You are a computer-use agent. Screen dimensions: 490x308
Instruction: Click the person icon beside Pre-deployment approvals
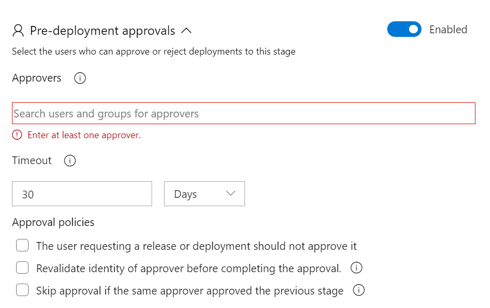pos(17,31)
